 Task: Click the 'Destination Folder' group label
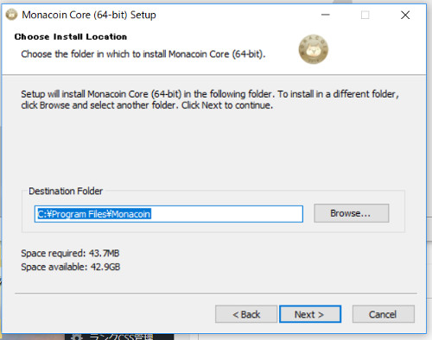66,191
